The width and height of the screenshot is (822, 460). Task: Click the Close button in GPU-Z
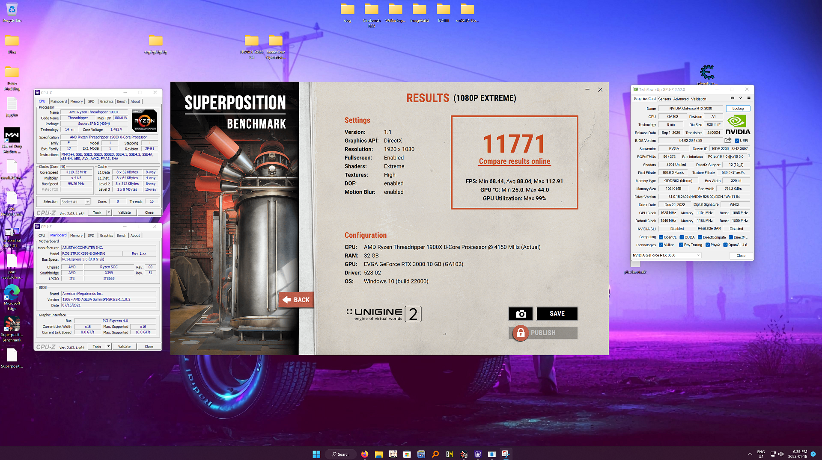[x=741, y=256]
